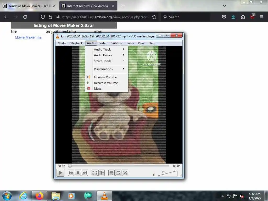
Task: Click the tracking protection shield icon
Action: (x=43, y=17)
